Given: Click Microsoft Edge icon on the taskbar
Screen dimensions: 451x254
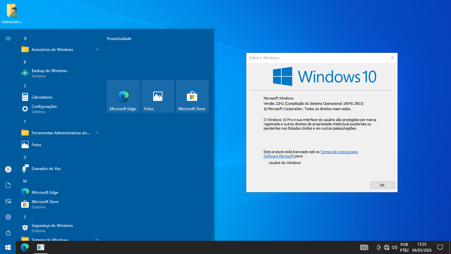Looking at the screenshot, I should (x=25, y=247).
